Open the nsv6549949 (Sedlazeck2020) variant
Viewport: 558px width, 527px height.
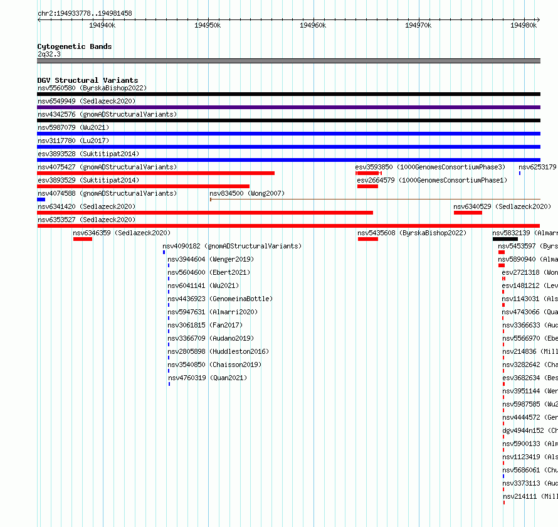[x=87, y=101]
